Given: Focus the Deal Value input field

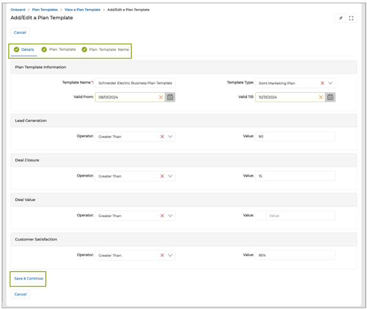Looking at the screenshot, I should pyautogui.click(x=300, y=216).
